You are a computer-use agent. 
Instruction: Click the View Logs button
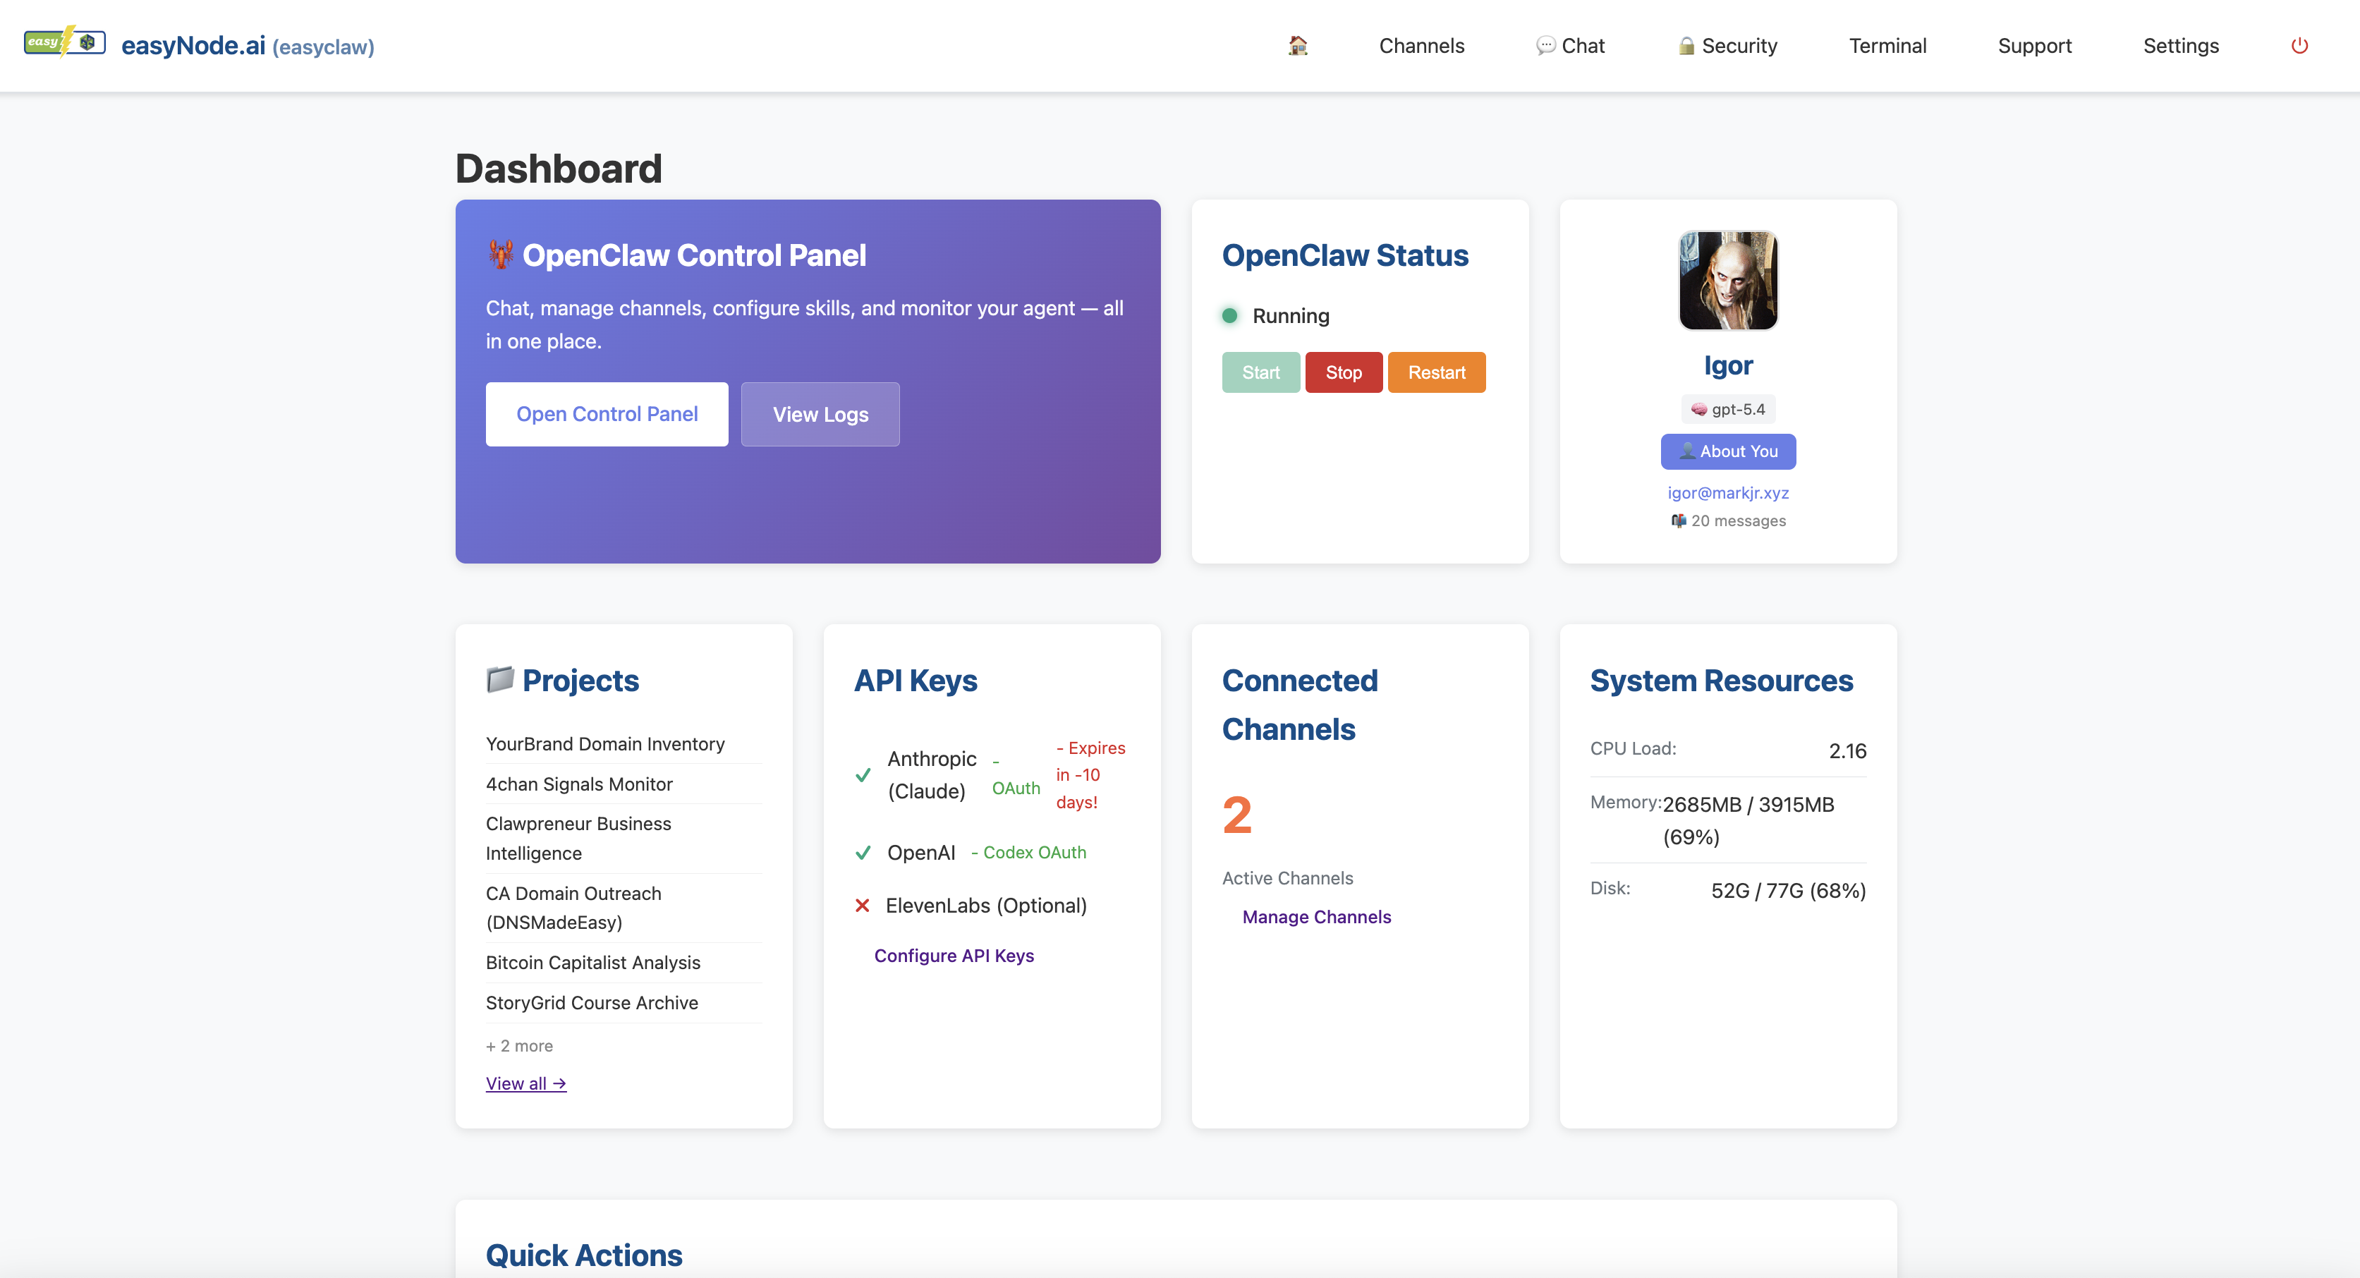820,414
